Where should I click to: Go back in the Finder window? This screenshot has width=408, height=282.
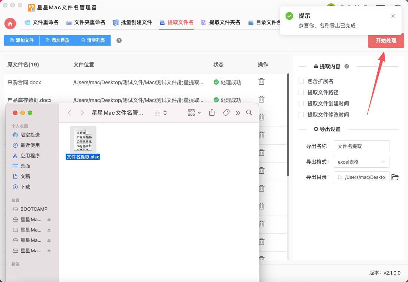69,113
